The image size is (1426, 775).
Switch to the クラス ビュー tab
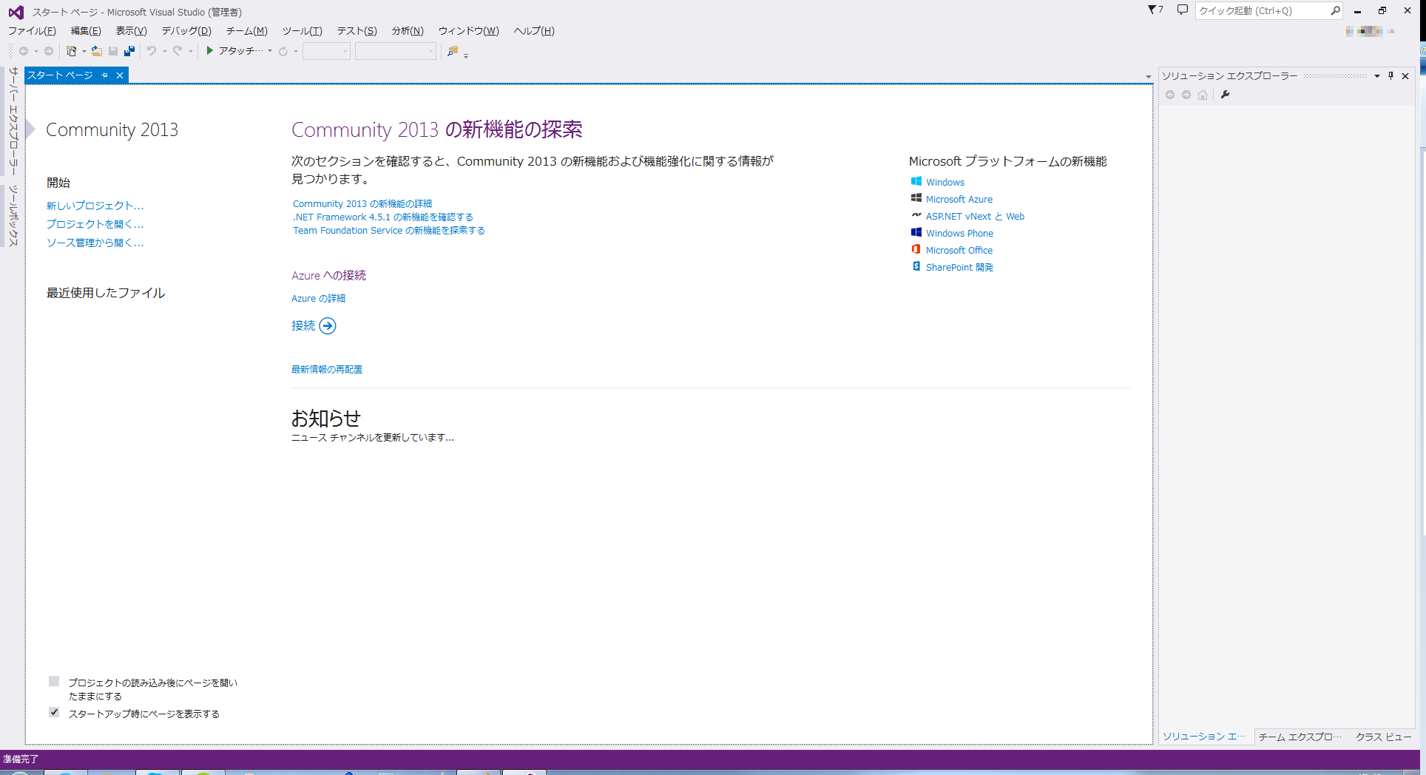1383,737
